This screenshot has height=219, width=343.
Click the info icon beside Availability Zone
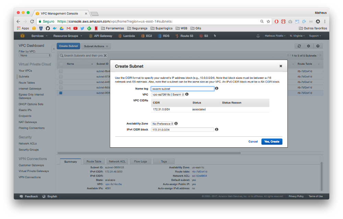click(176, 123)
